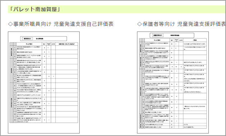Select the ◇事業所職員向け 児童発達支援自己評価表 heading
The height and width of the screenshot is (136, 226).
tap(61, 24)
